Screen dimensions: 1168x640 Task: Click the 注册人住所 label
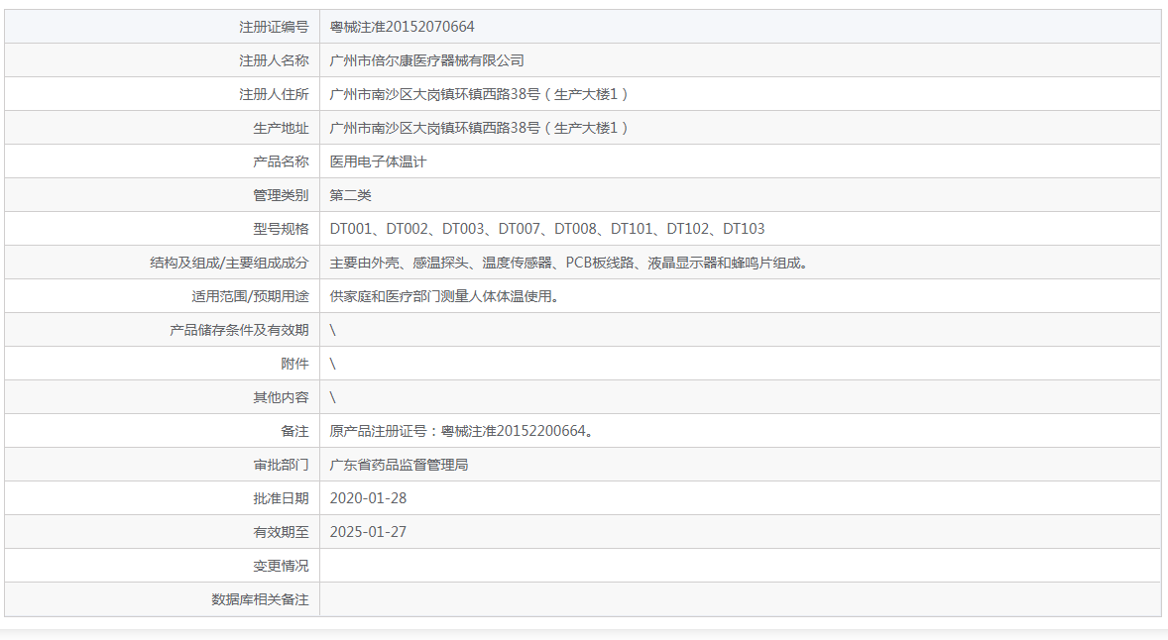[x=274, y=94]
